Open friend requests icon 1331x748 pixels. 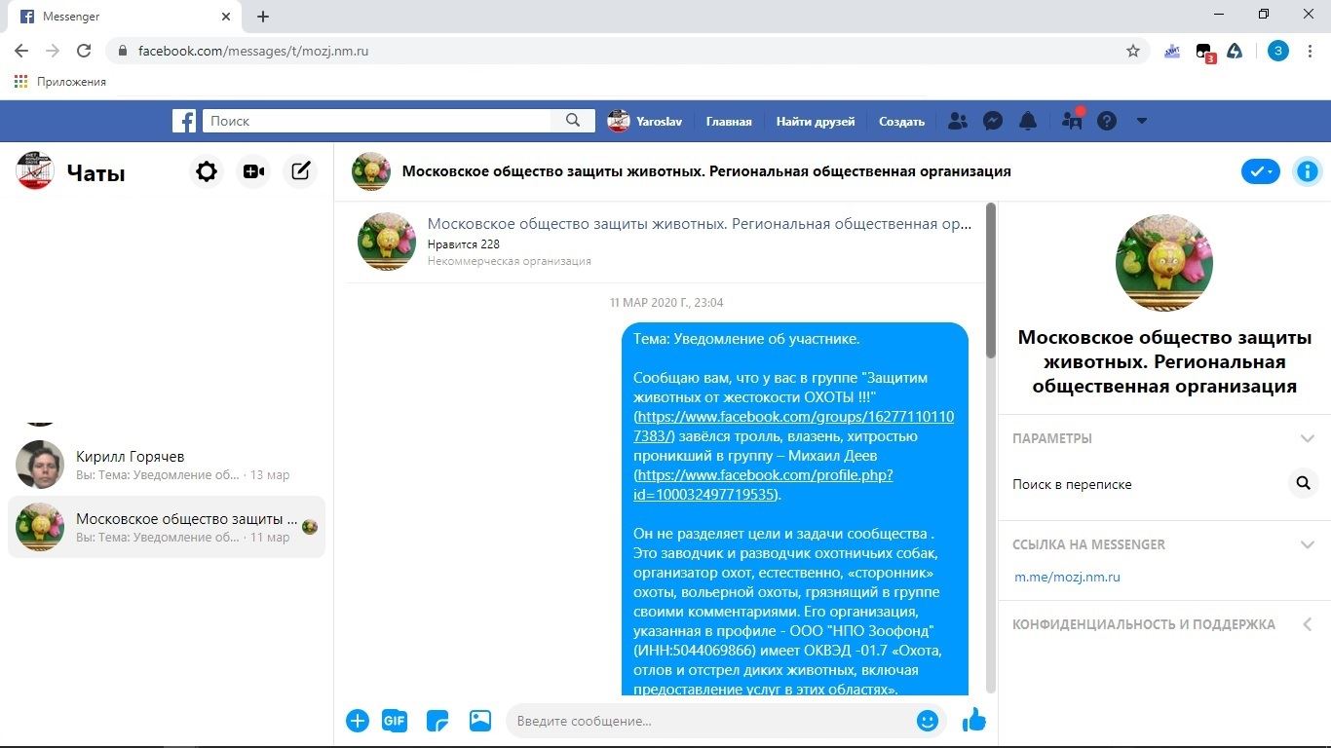click(x=958, y=121)
